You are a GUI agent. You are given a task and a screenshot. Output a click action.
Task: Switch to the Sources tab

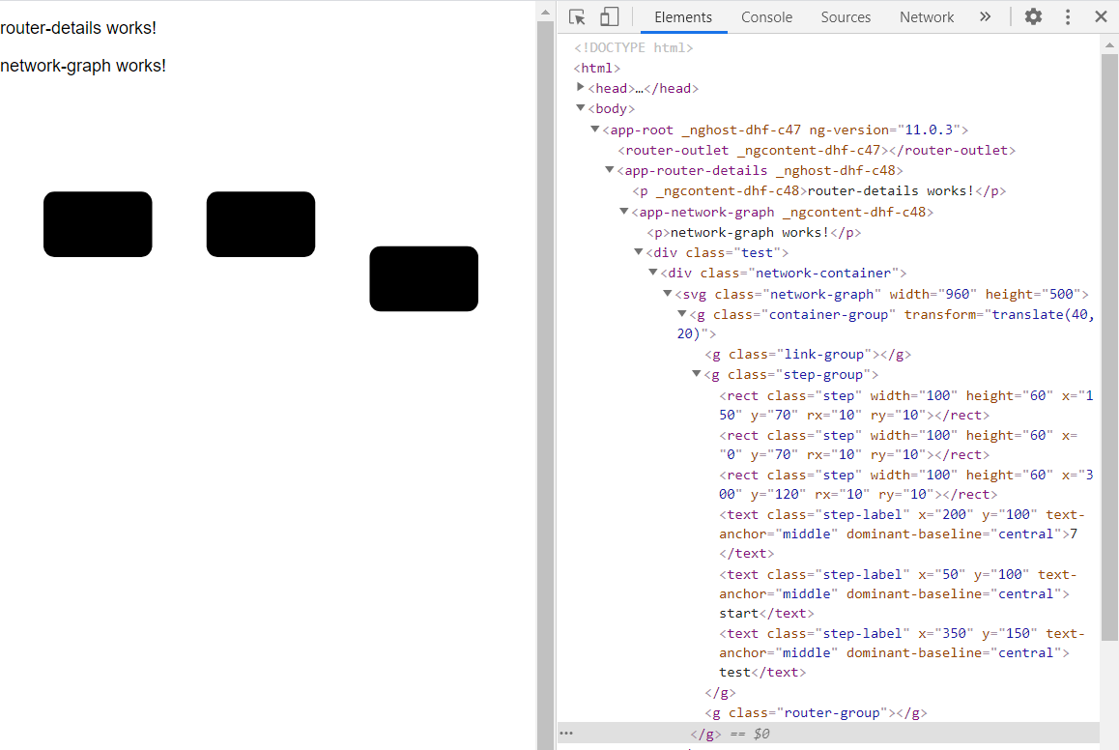tap(845, 17)
